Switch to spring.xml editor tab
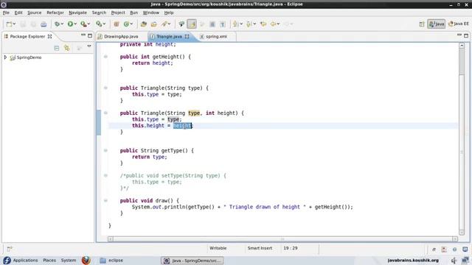 click(216, 36)
